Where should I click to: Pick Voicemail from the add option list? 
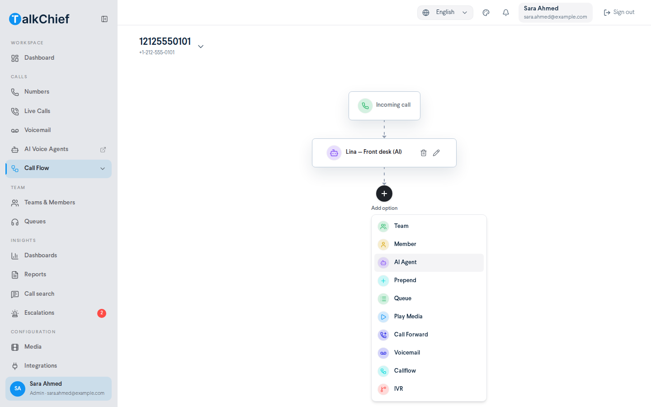429,353
